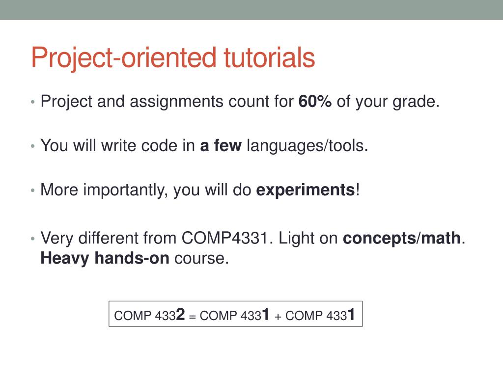Click the last "COMP 4331" in equation
This screenshot has width=503, height=377.
(x=320, y=315)
